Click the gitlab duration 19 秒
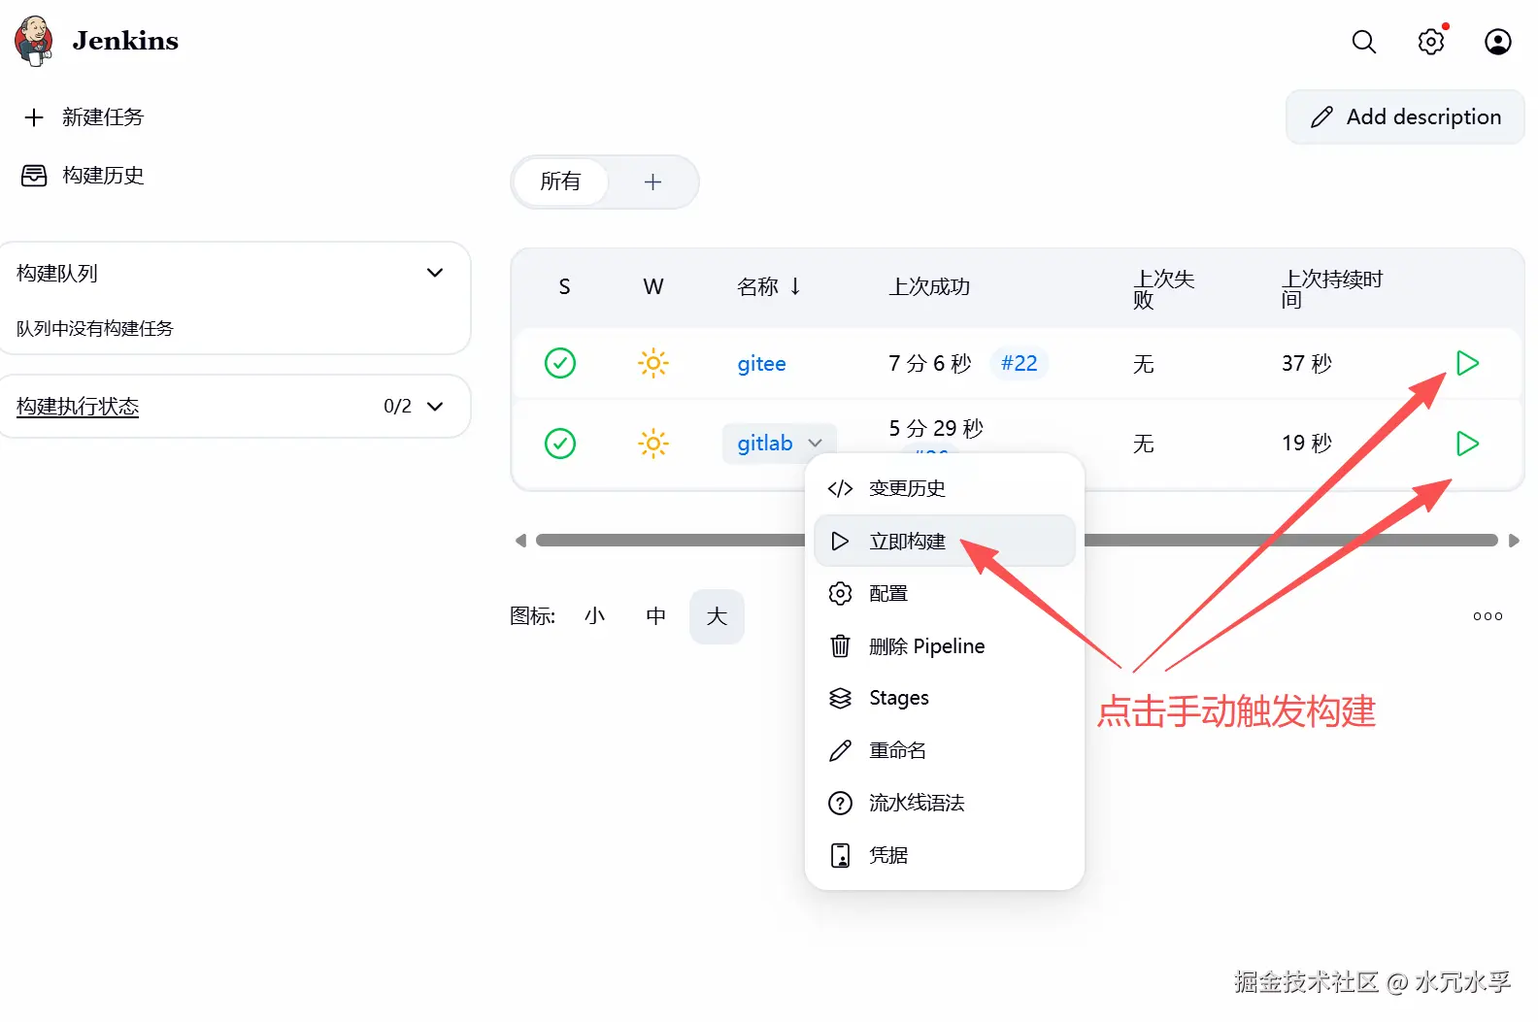The height and width of the screenshot is (1022, 1538). point(1307,444)
